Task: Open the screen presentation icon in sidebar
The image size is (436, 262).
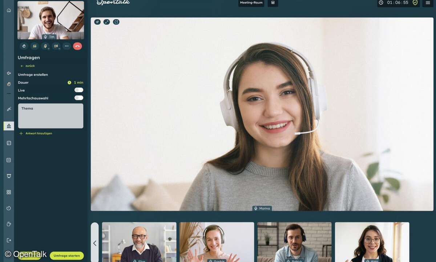Action: tap(9, 176)
